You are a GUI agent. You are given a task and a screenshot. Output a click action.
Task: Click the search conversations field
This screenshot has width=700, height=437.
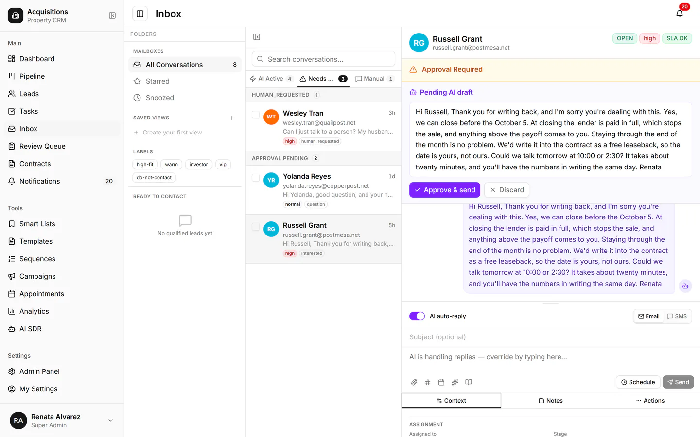coord(323,59)
